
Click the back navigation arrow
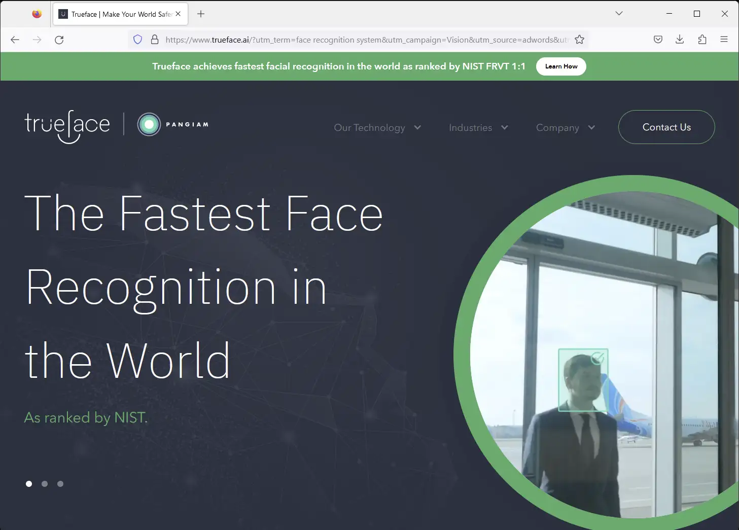click(x=14, y=40)
